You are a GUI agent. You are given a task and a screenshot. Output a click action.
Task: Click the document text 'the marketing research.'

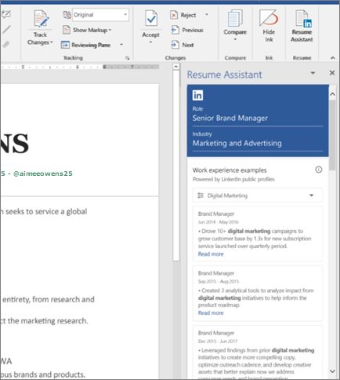(x=48, y=321)
